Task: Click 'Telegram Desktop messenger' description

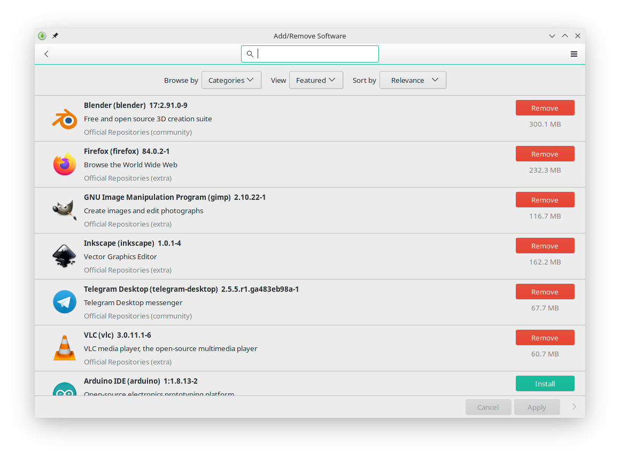Action: [x=133, y=302]
